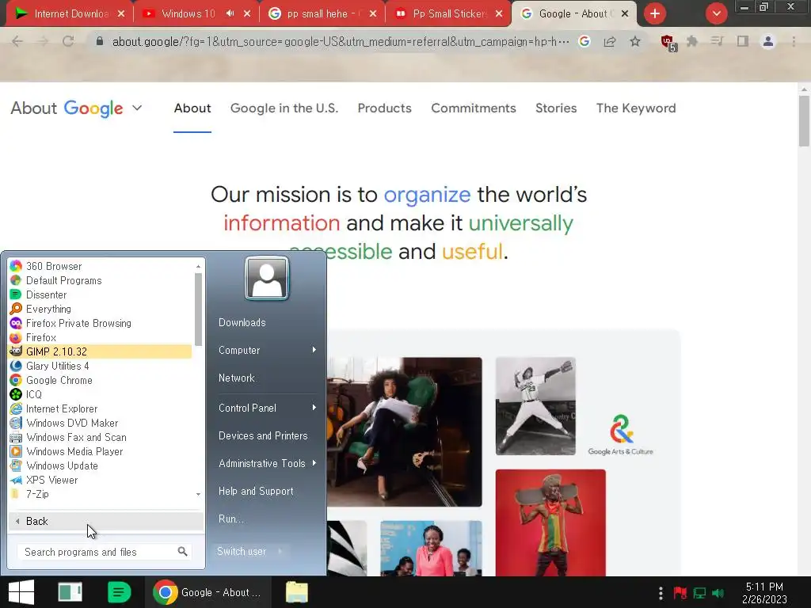Click the Google Arts & Culture logo
The width and height of the screenshot is (811, 608).
[621, 435]
